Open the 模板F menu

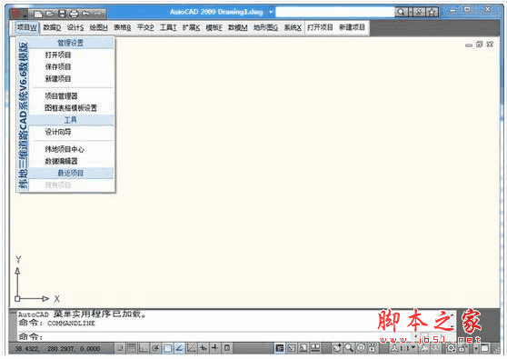coord(214,27)
